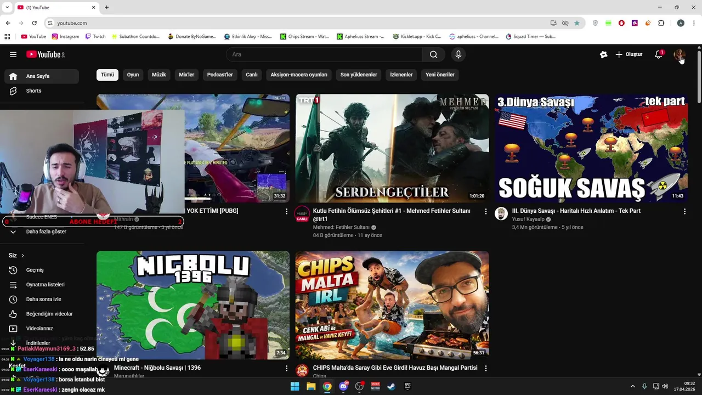This screenshot has width=702, height=395.
Task: Select the Canlı filter chip
Action: pyautogui.click(x=252, y=75)
